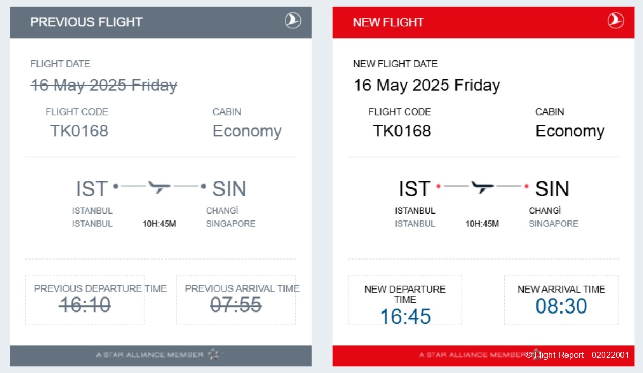Click the red Star Alliance Member footer
The width and height of the screenshot is (643, 373).
pos(483,355)
